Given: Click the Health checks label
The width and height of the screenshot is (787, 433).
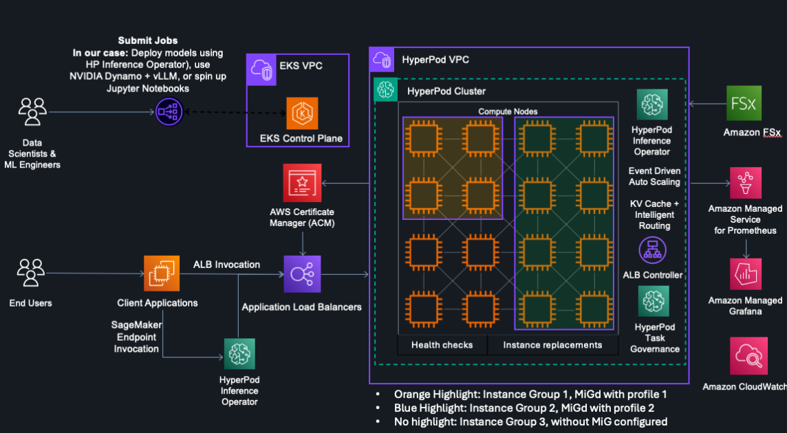Looking at the screenshot, I should coord(442,344).
